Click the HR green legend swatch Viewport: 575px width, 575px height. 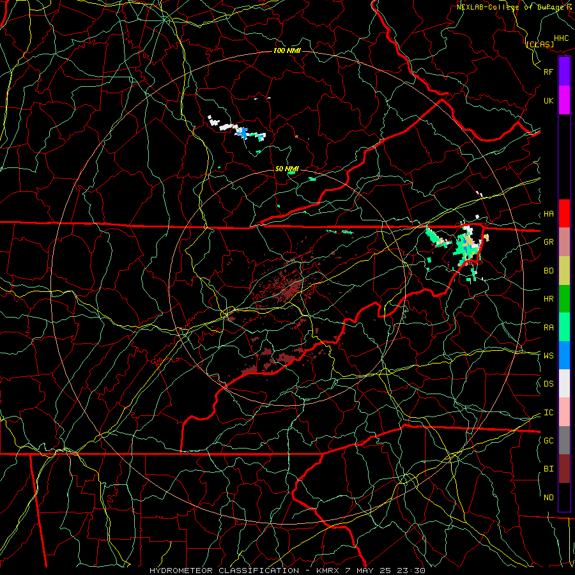point(564,299)
